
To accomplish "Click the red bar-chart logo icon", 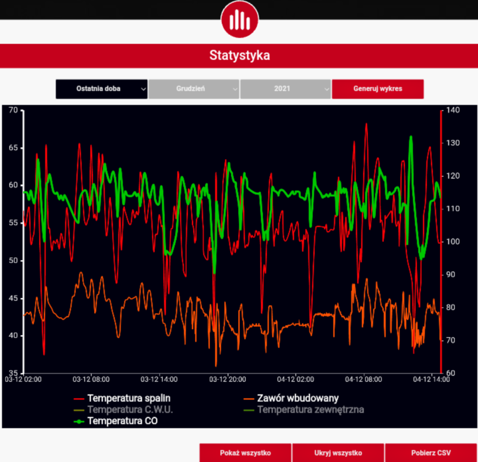I will [239, 20].
